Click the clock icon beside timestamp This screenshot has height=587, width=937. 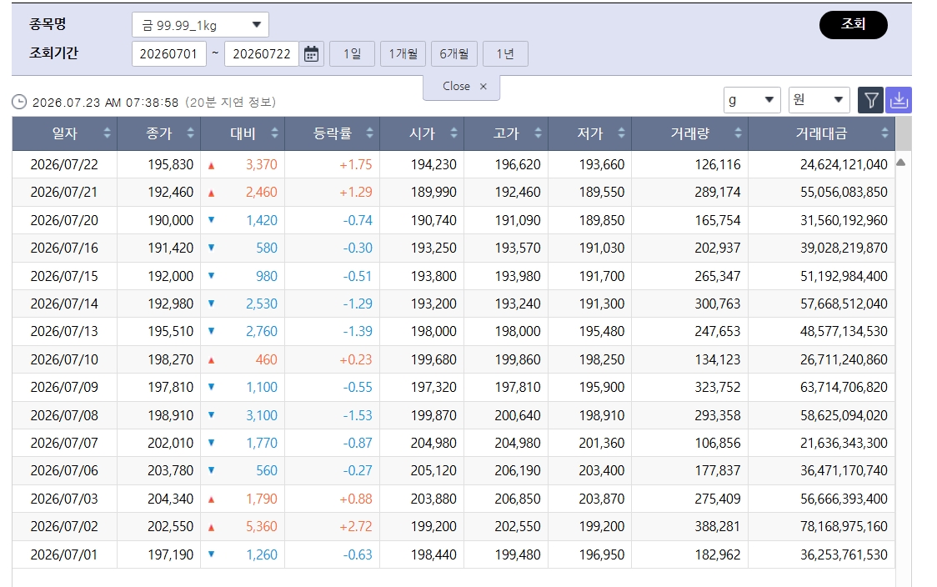[x=19, y=103]
